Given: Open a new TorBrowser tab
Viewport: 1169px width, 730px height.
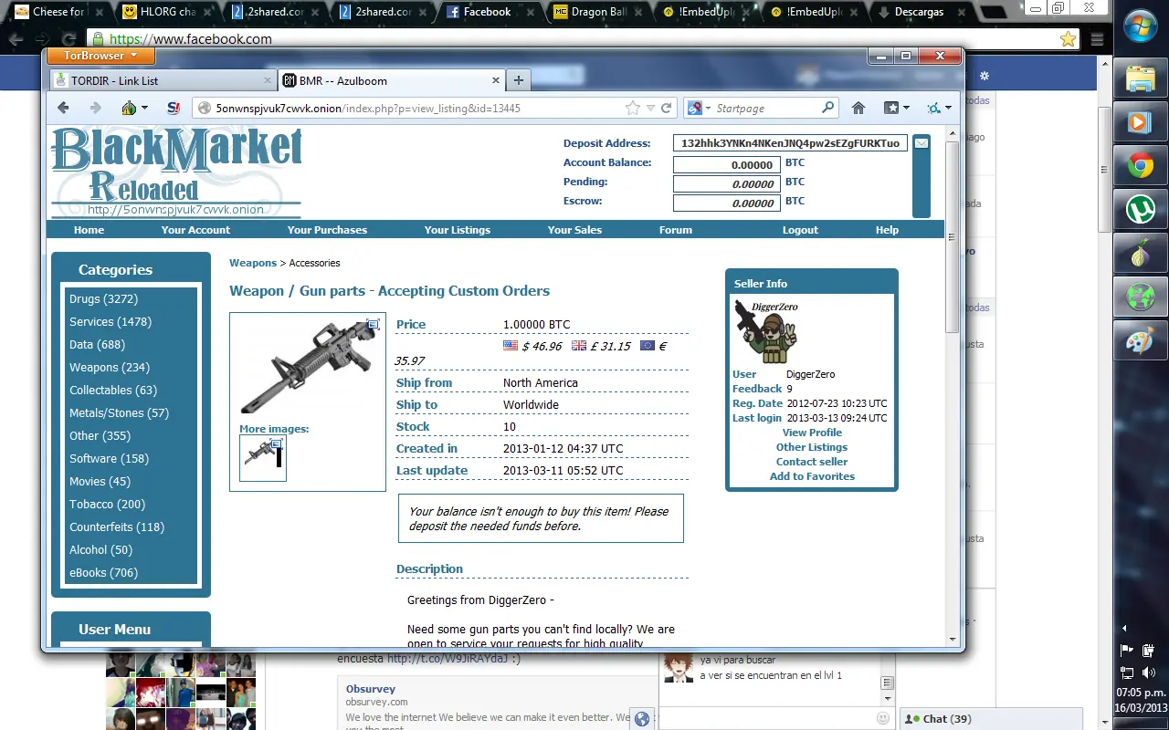Looking at the screenshot, I should coord(518,80).
